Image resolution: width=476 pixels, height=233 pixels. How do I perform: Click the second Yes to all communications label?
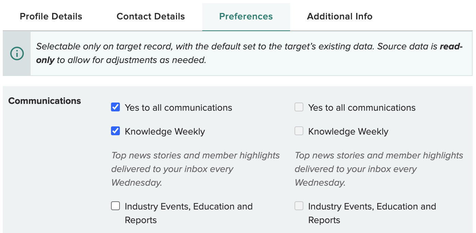click(362, 108)
